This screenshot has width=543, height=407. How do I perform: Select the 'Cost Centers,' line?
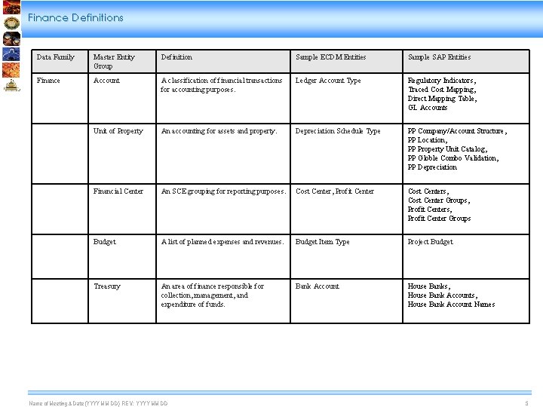[428, 191]
